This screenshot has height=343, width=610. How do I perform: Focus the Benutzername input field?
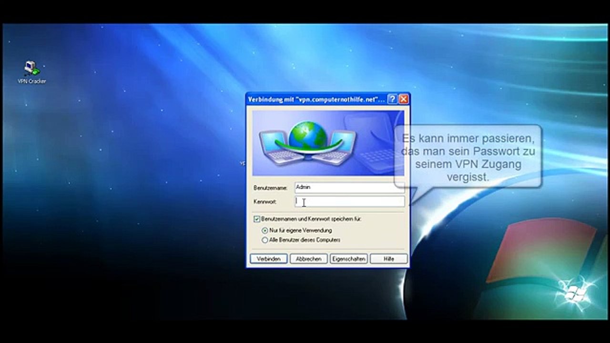pyautogui.click(x=349, y=188)
